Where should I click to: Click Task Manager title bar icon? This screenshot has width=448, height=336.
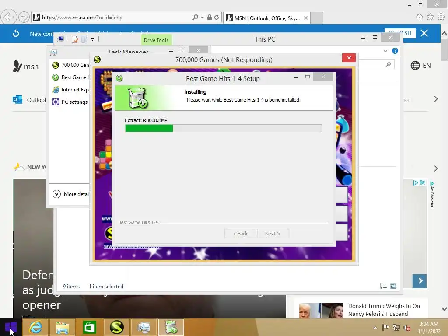pyautogui.click(x=53, y=52)
